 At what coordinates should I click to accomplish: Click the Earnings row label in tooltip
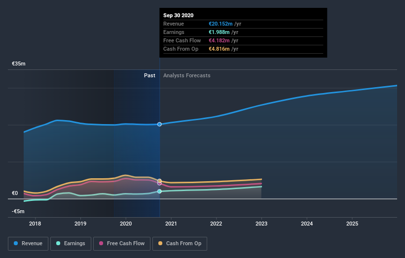point(174,32)
